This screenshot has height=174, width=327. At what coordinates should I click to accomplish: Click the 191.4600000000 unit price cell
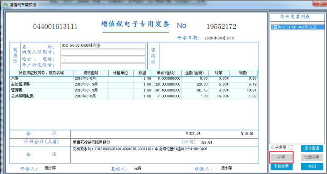coord(166,91)
